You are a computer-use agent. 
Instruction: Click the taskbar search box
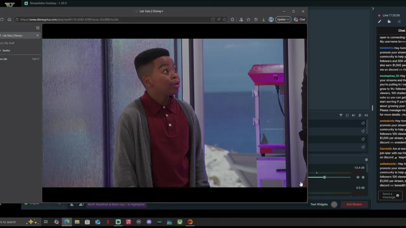[x=20, y=222]
